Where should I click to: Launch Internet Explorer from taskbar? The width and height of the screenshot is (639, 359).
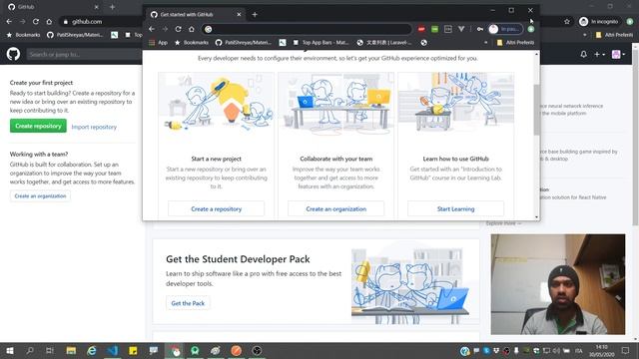pos(92,350)
